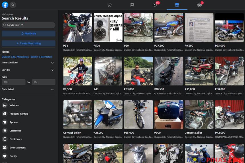Click the Marketplace breadcrumb link
The image size is (245, 163).
[7, 14]
